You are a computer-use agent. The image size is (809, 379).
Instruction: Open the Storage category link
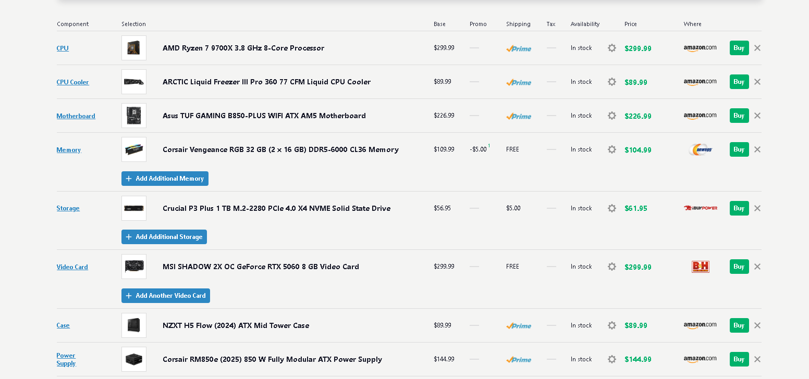click(68, 208)
